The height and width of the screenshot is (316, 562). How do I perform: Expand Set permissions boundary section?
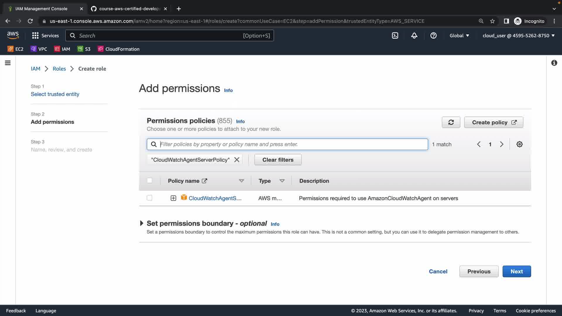[142, 224]
